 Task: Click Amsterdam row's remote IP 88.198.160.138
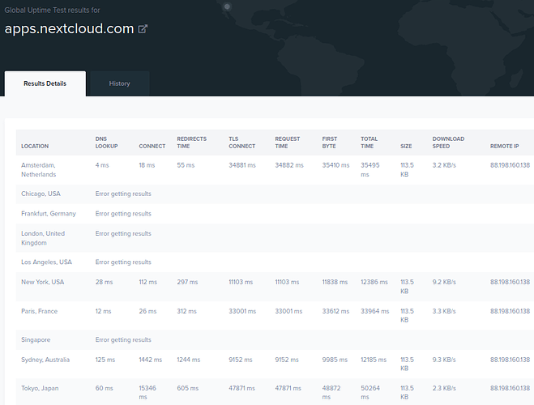pyautogui.click(x=511, y=165)
